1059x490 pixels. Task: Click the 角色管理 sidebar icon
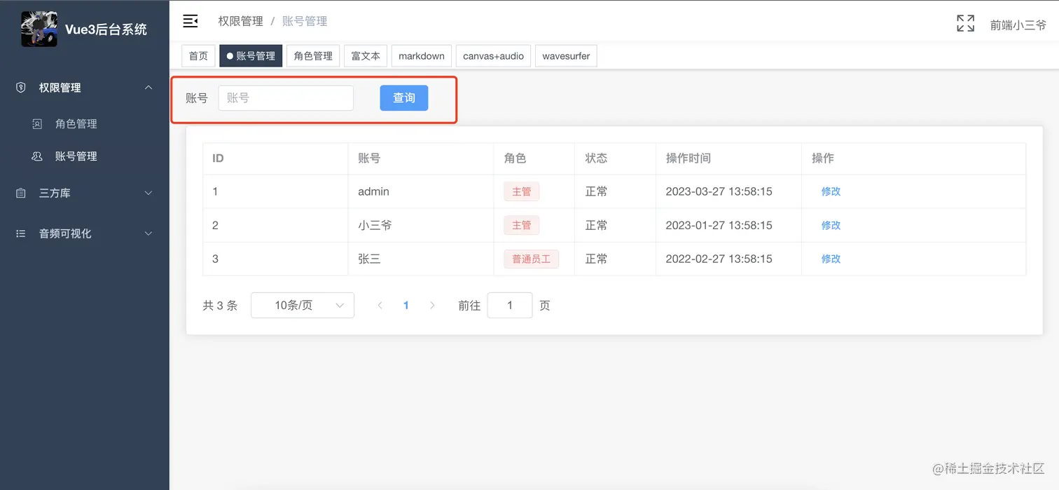tap(38, 124)
